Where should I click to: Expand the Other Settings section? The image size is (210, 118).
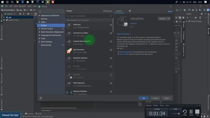click(x=39, y=42)
